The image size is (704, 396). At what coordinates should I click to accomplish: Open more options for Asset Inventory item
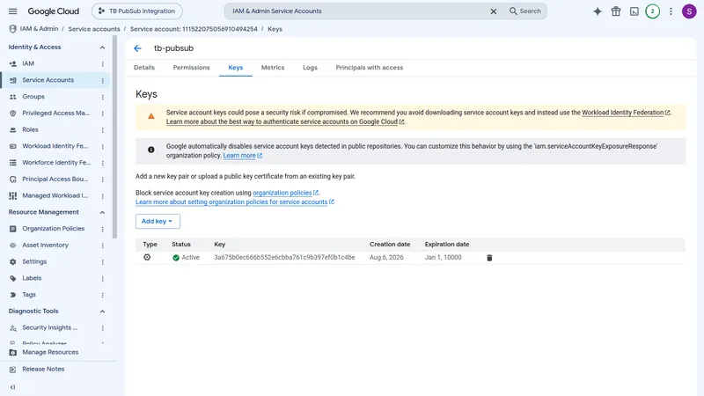tap(102, 246)
